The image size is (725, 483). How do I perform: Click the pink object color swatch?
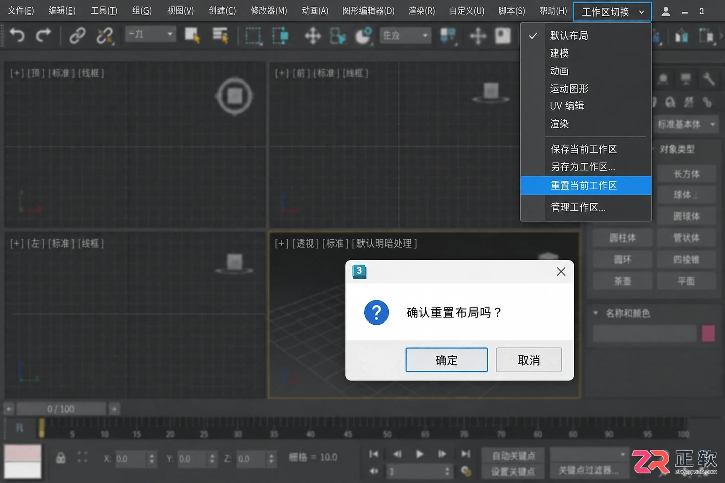point(708,333)
